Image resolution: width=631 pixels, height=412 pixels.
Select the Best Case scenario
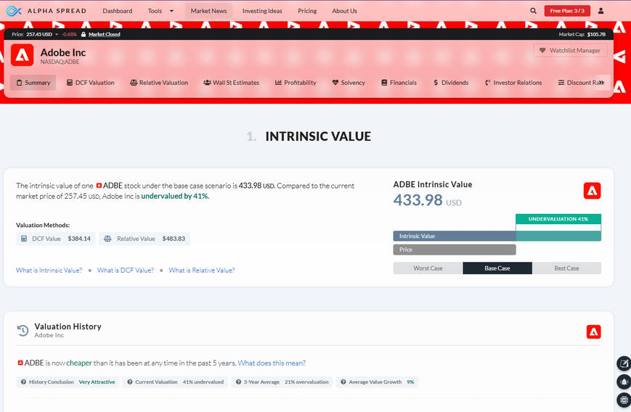566,268
